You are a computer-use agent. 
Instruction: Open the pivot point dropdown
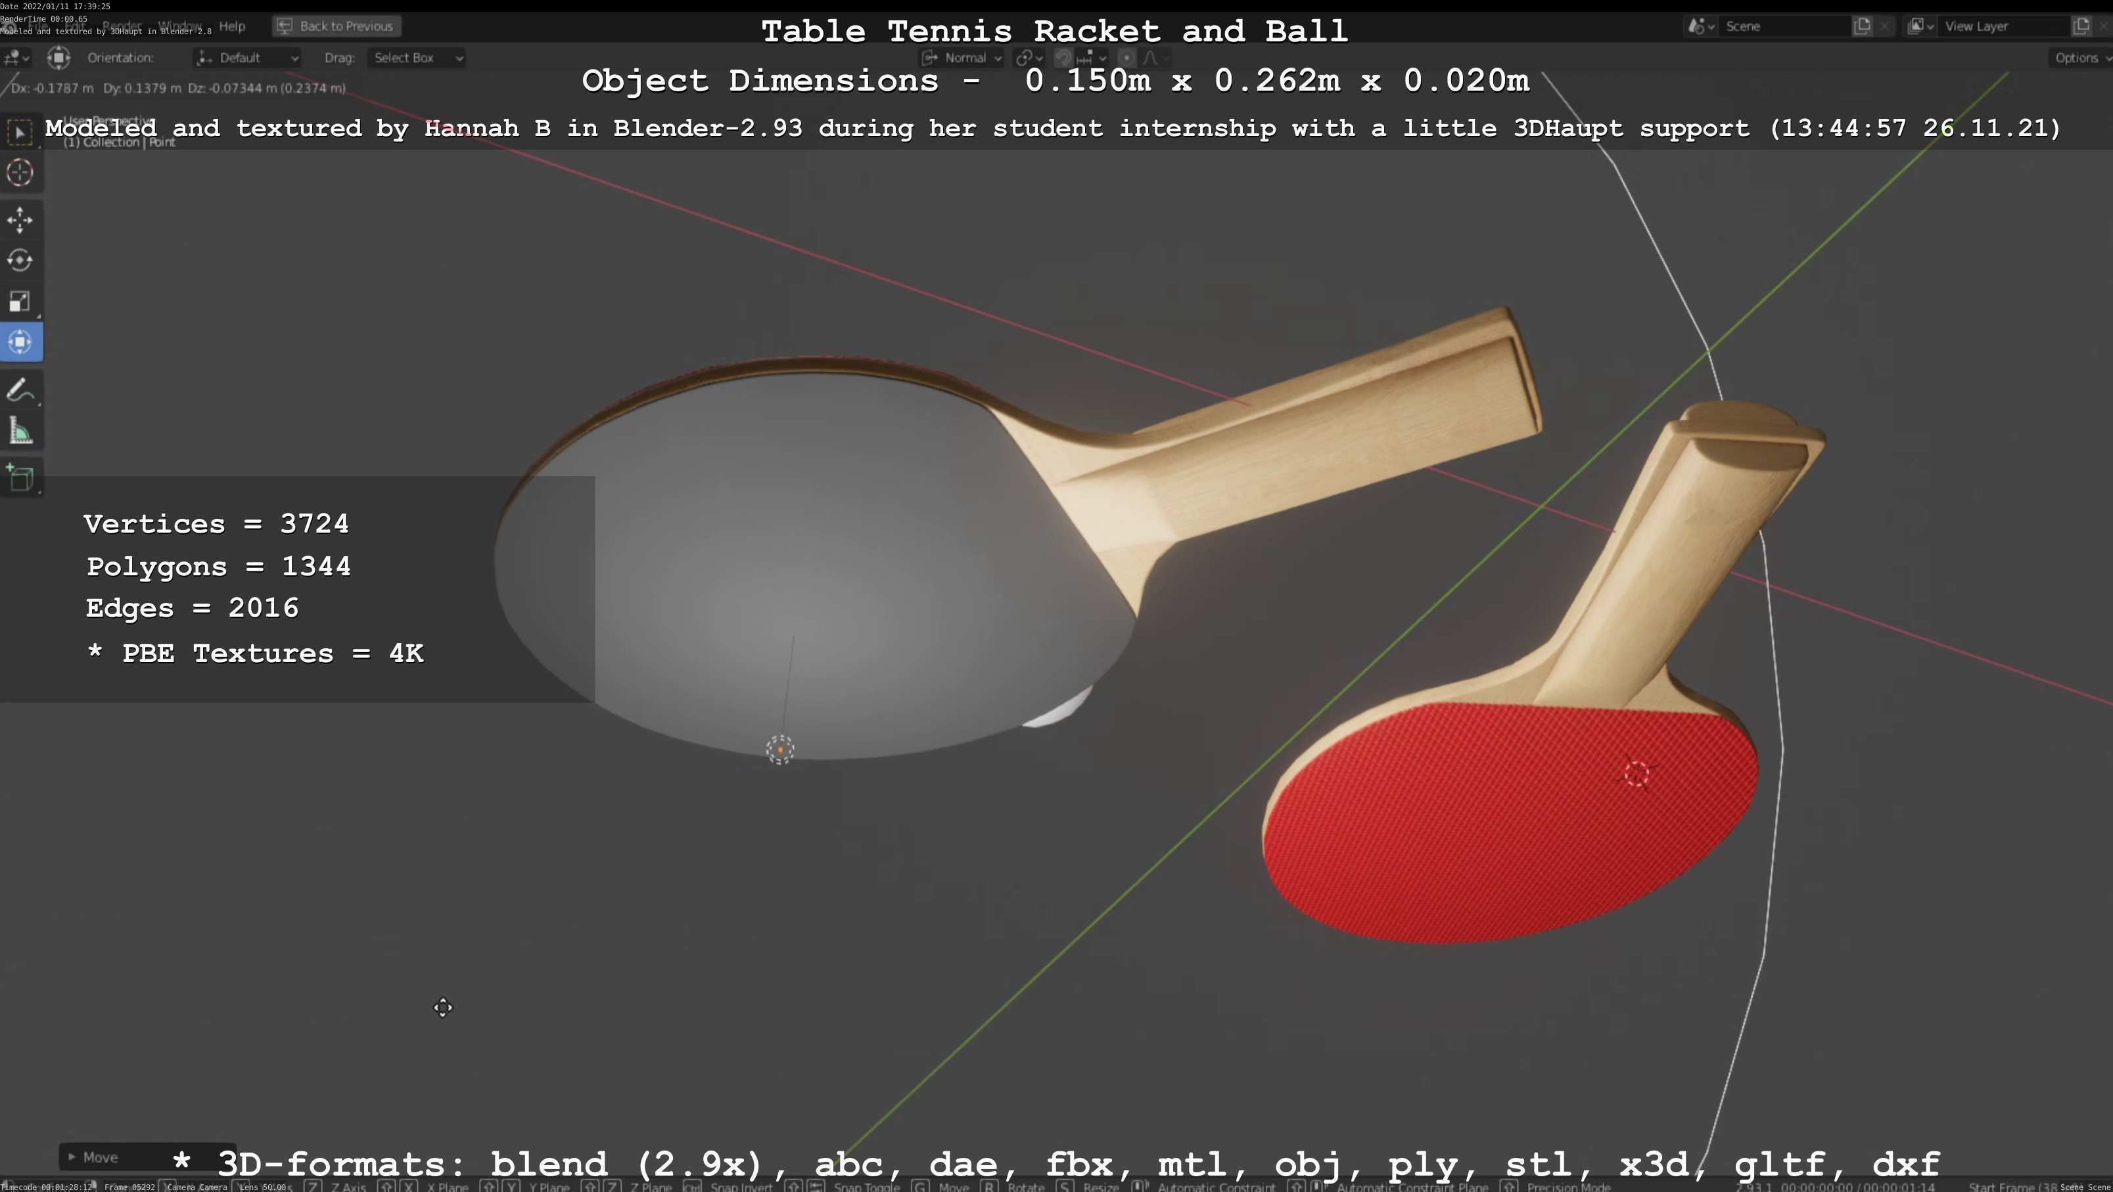click(x=1029, y=57)
